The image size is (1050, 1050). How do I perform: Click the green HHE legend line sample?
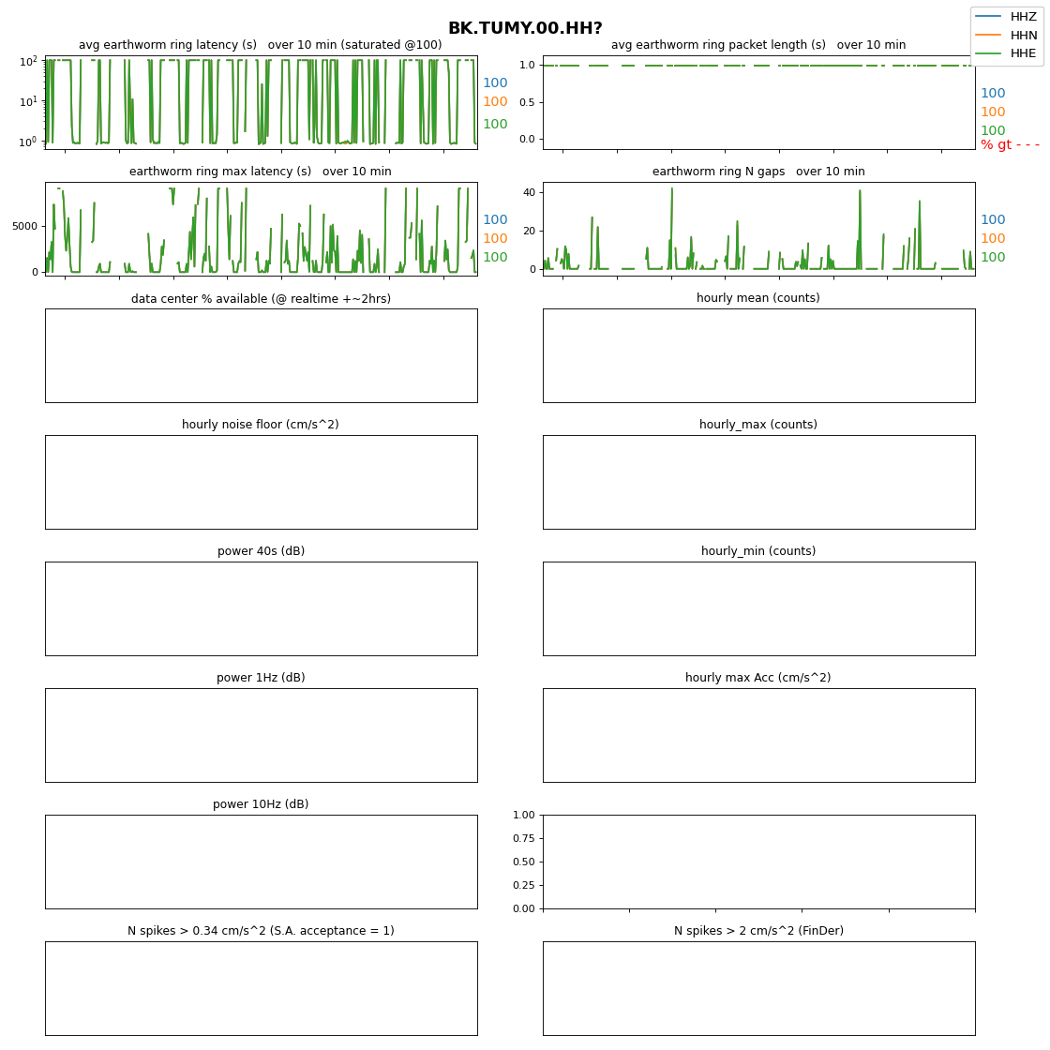click(988, 52)
